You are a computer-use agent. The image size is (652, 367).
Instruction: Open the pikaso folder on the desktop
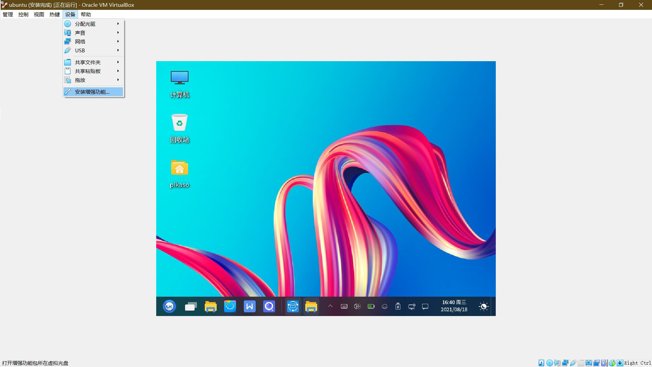[x=179, y=173]
